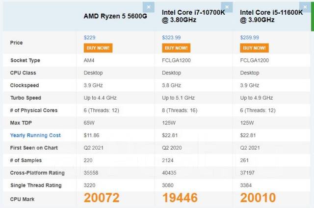314x208 pixels.
Task: Remove AMD Ryzen 5 5600G from comparison
Action: click(149, 7)
